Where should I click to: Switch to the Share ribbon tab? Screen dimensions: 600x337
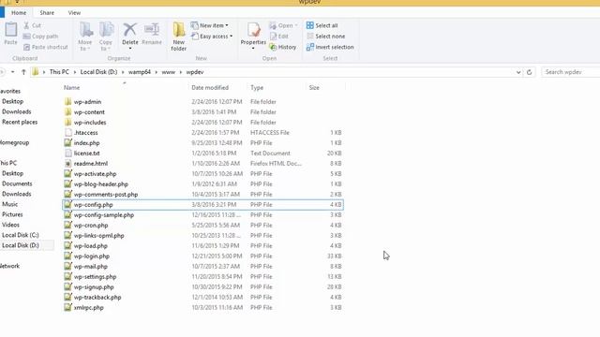click(47, 12)
